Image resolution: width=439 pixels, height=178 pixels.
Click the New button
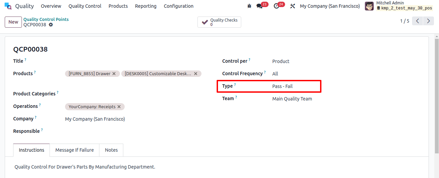click(13, 22)
